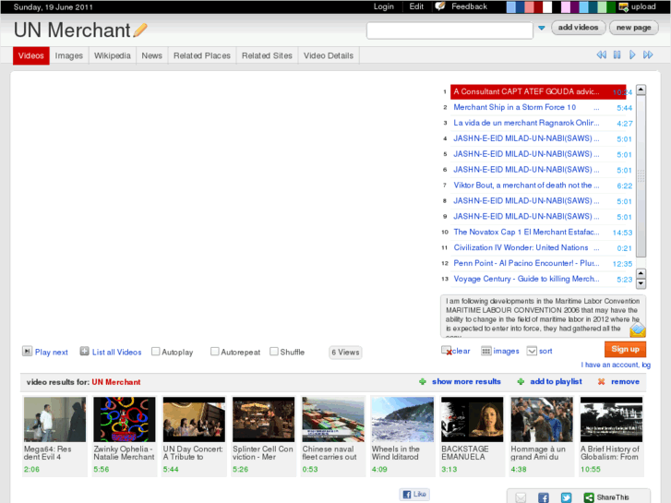Switch to the Images tab
The image size is (671, 503).
[x=69, y=55]
